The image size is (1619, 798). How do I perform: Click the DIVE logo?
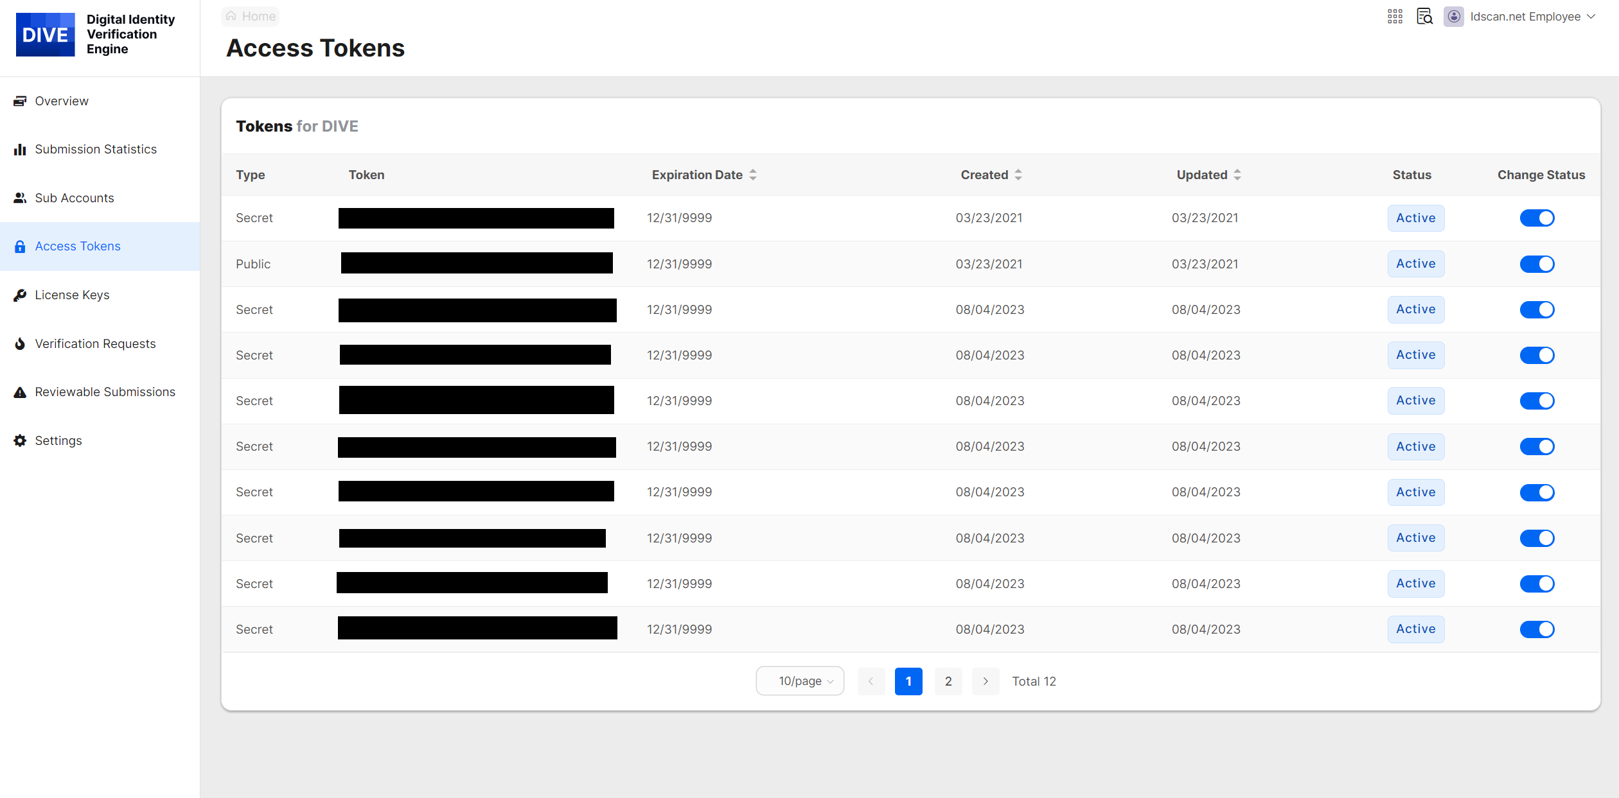point(45,35)
